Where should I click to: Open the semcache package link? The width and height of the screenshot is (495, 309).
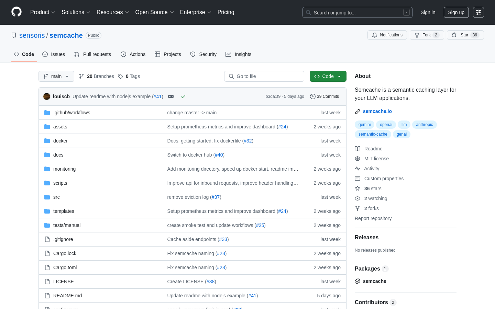[x=374, y=281]
